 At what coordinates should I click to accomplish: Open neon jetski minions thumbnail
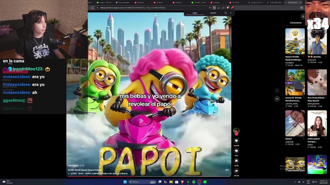[x=317, y=164]
